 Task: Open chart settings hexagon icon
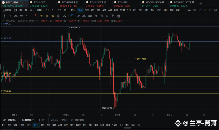coord(215,10)
